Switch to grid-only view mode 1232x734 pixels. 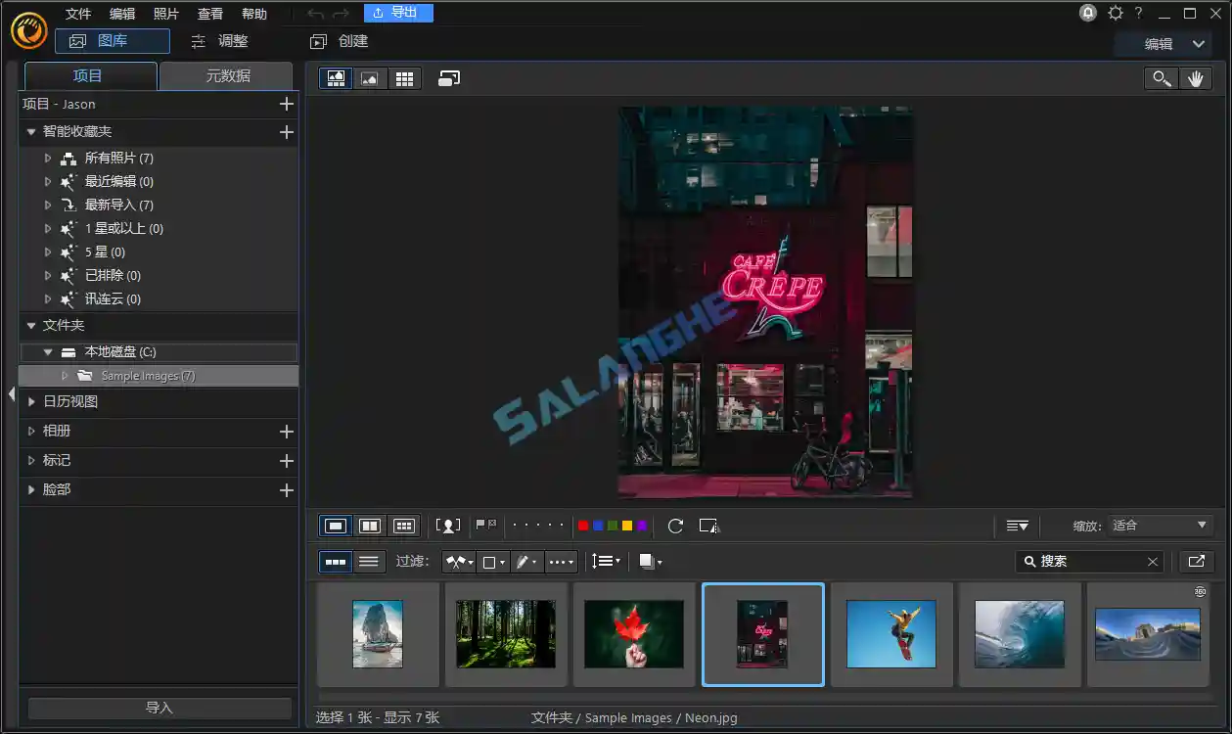404,77
